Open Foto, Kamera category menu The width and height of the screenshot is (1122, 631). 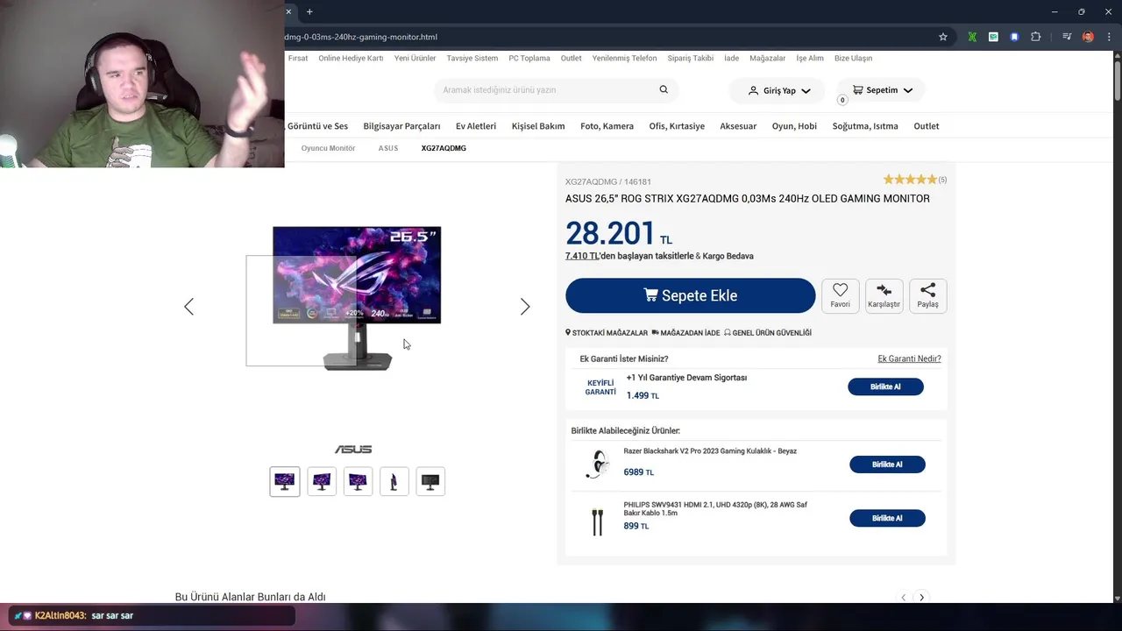pos(607,126)
